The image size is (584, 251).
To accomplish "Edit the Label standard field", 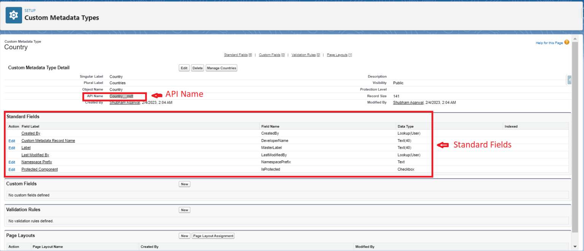I will point(12,147).
